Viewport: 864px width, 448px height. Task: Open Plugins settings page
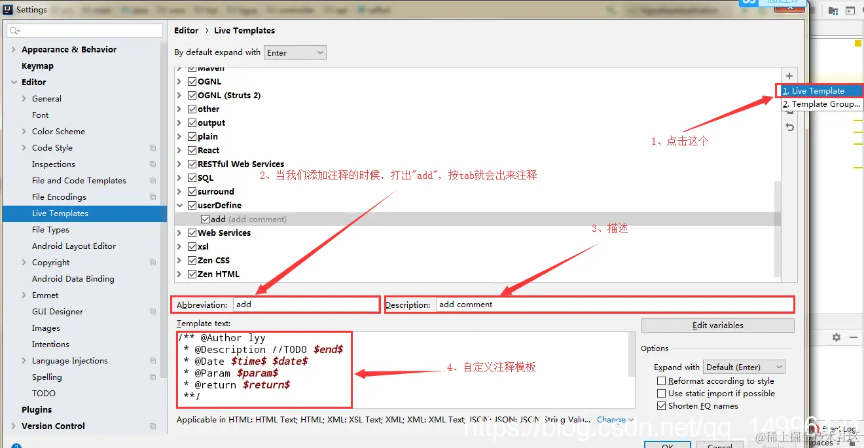(x=37, y=410)
